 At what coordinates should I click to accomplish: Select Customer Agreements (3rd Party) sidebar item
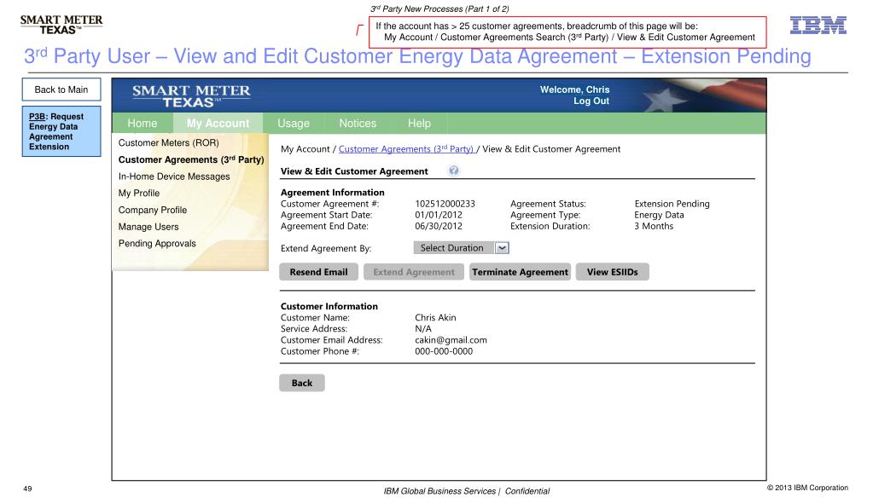coord(191,159)
